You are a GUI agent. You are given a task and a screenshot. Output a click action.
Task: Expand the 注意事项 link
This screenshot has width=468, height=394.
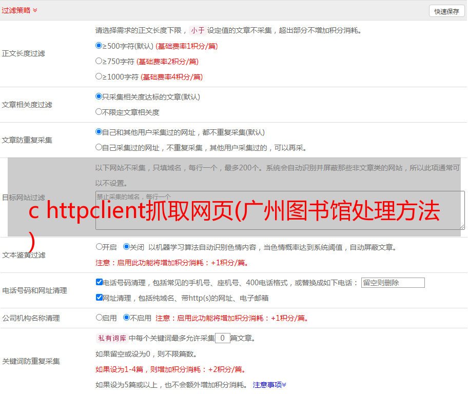pos(269,384)
